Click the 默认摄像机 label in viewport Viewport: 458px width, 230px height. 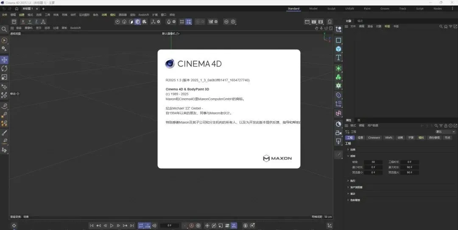169,33
